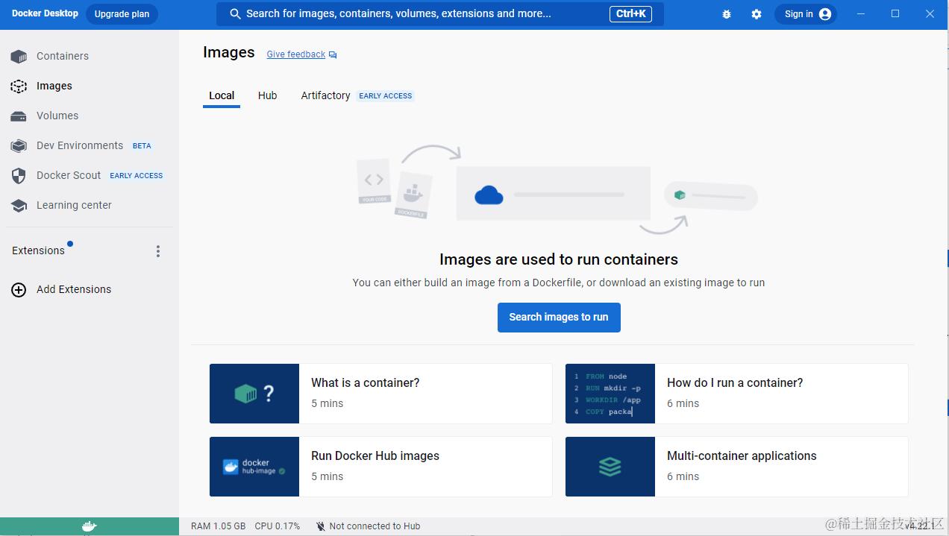Click the Add Extensions plus icon
The image size is (949, 536).
pyautogui.click(x=19, y=290)
